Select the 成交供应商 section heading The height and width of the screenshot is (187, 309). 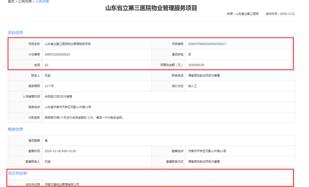(x=17, y=173)
